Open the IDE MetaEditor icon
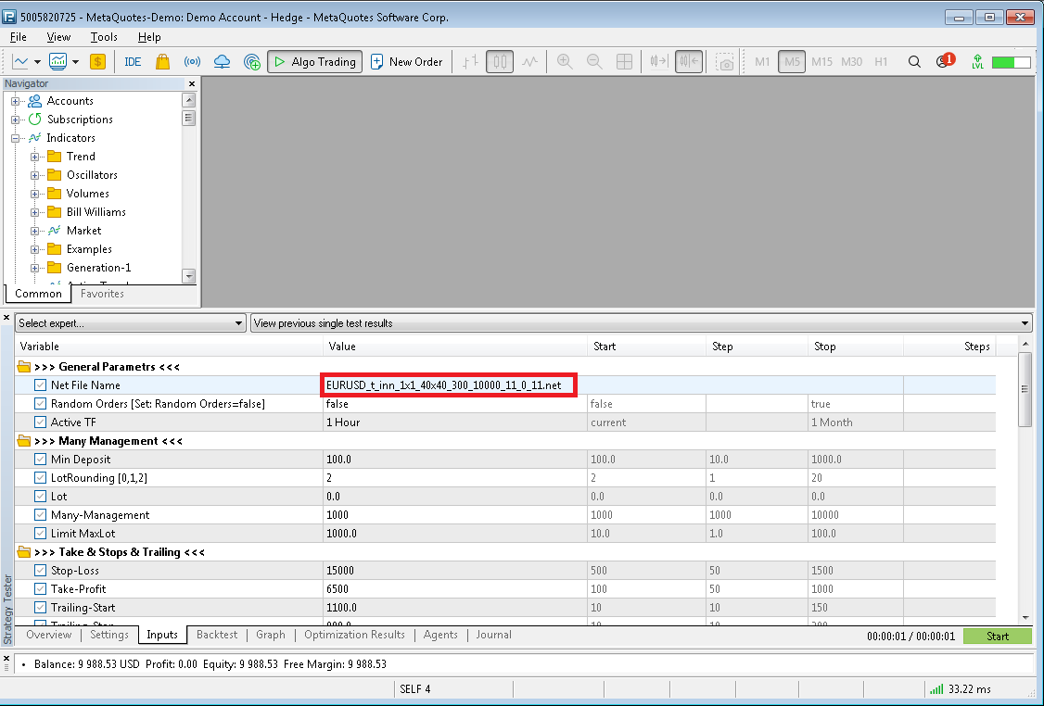This screenshot has height=706, width=1044. tap(133, 62)
